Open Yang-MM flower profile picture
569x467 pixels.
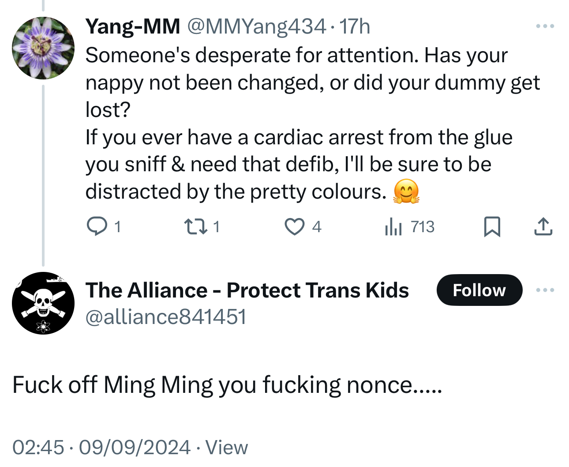pos(43,48)
